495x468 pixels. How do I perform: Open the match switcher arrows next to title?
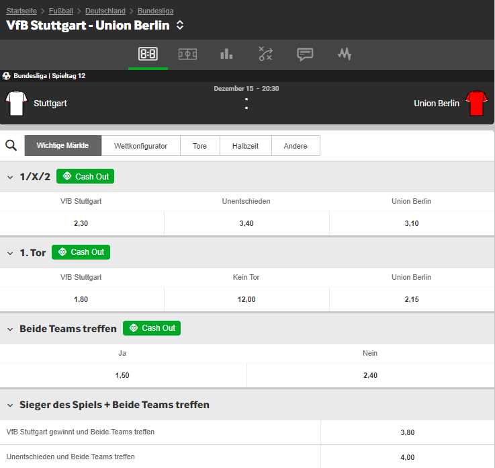click(179, 26)
